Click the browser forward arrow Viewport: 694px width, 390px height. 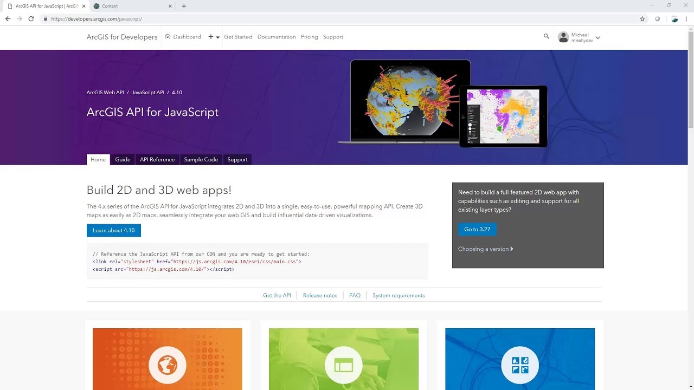coord(20,18)
